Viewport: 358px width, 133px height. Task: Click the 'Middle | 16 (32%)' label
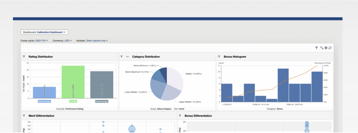pos(194,74)
